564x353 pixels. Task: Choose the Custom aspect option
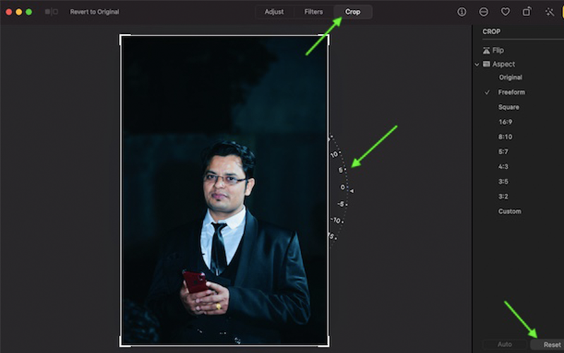click(510, 211)
